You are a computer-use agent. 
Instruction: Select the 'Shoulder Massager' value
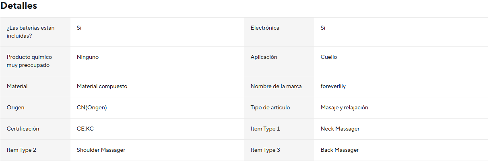coord(101,150)
